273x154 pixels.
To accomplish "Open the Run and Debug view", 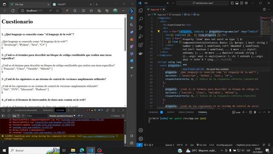I will click(141, 36).
